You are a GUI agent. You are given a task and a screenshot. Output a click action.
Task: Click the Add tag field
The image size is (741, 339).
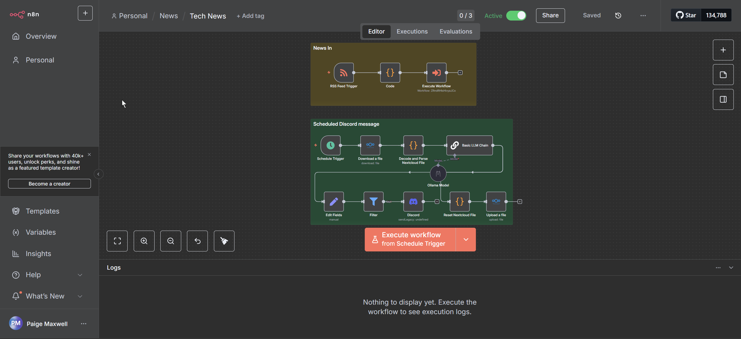250,16
